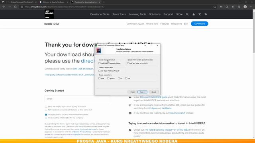
Task: Click the browser back arrow
Action: (4, 7)
